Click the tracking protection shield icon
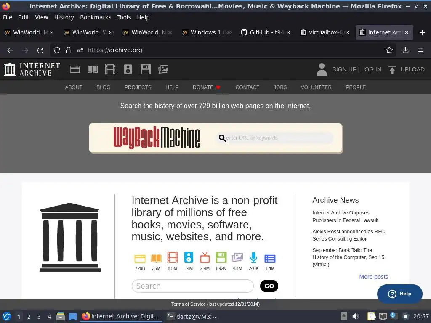The image size is (431, 323). tap(57, 50)
